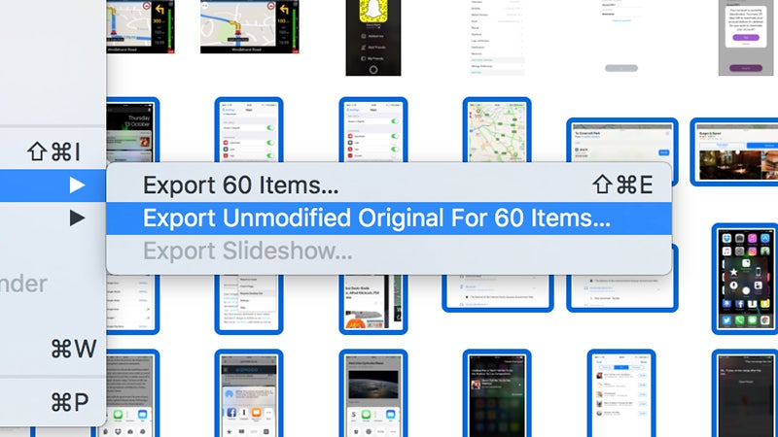778x437 pixels.
Task: Choose the menu item with shortcut ⌘P
Action: point(53,402)
